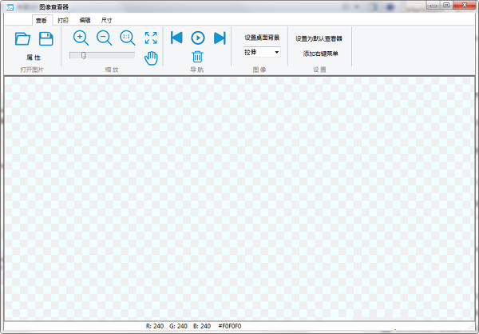Image resolution: width=479 pixels, height=334 pixels.
Task: Switch to the 查看 tab
Action: (42, 21)
